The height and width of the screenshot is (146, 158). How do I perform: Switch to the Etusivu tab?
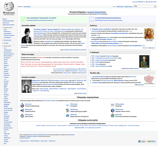click(x=20, y=7)
